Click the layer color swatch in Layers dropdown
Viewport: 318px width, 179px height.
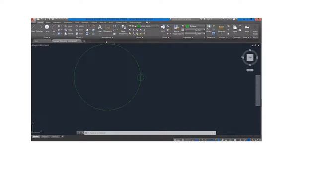(x=139, y=26)
